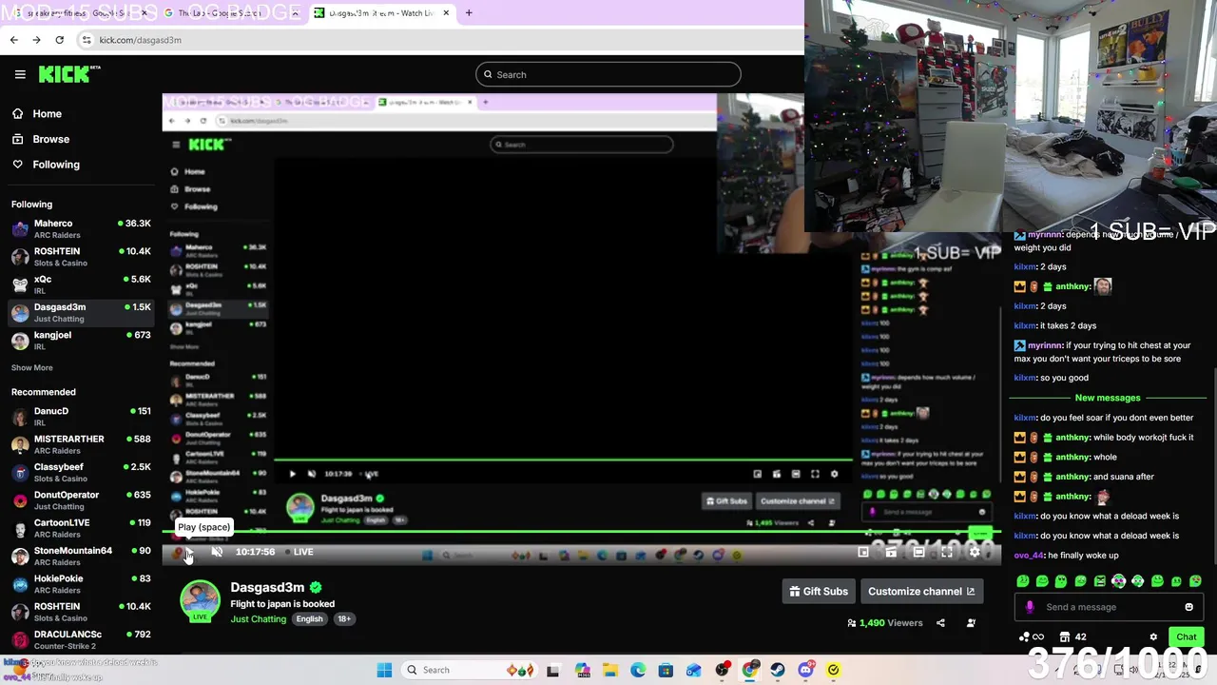The width and height of the screenshot is (1217, 685).
Task: Open OBS Studio from the taskbar
Action: click(x=722, y=670)
